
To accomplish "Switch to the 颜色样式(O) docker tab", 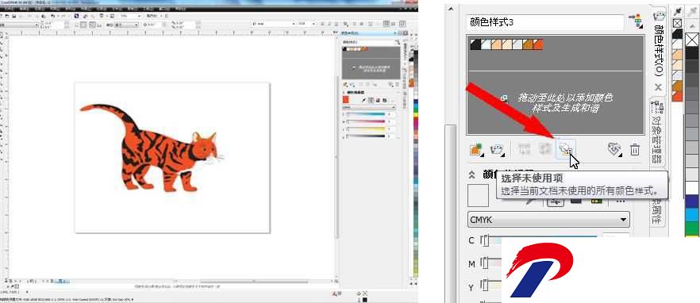I will (x=658, y=50).
